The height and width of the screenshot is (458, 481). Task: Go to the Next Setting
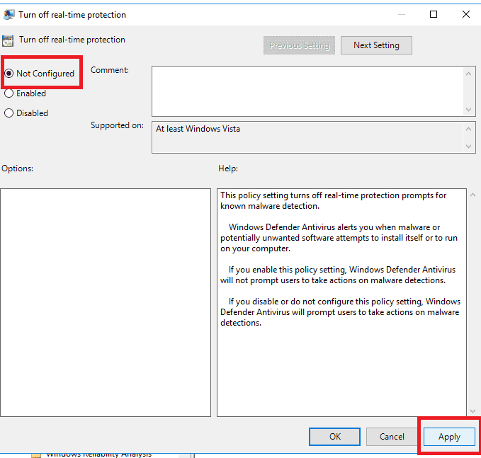(x=376, y=45)
